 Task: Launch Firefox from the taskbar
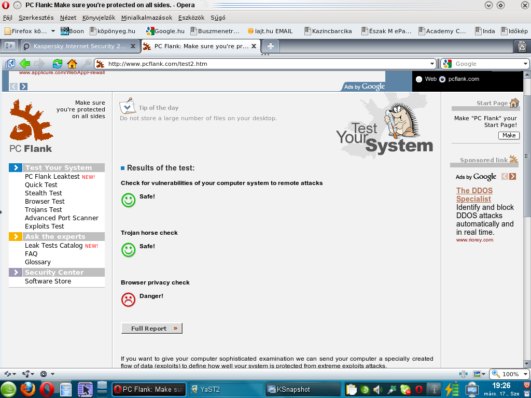[x=28, y=389]
